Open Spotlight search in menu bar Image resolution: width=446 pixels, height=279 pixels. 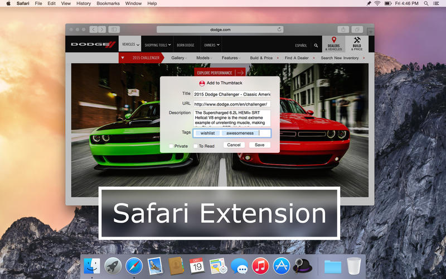(426, 3)
